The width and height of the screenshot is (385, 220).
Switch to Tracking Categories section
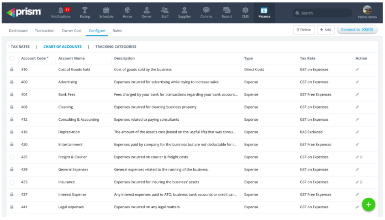[x=115, y=47]
